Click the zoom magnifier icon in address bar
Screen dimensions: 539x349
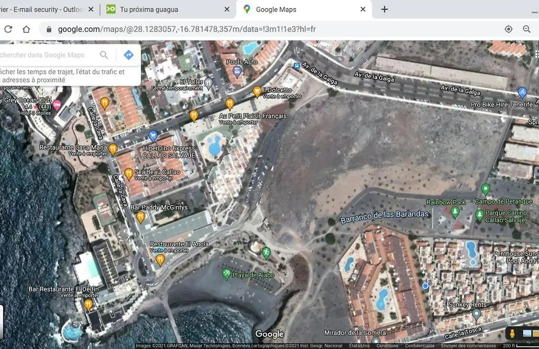click(x=527, y=29)
